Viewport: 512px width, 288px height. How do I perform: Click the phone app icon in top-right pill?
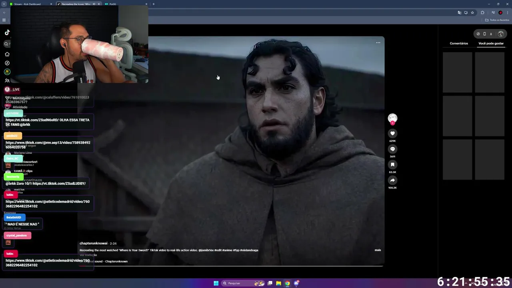(484, 34)
